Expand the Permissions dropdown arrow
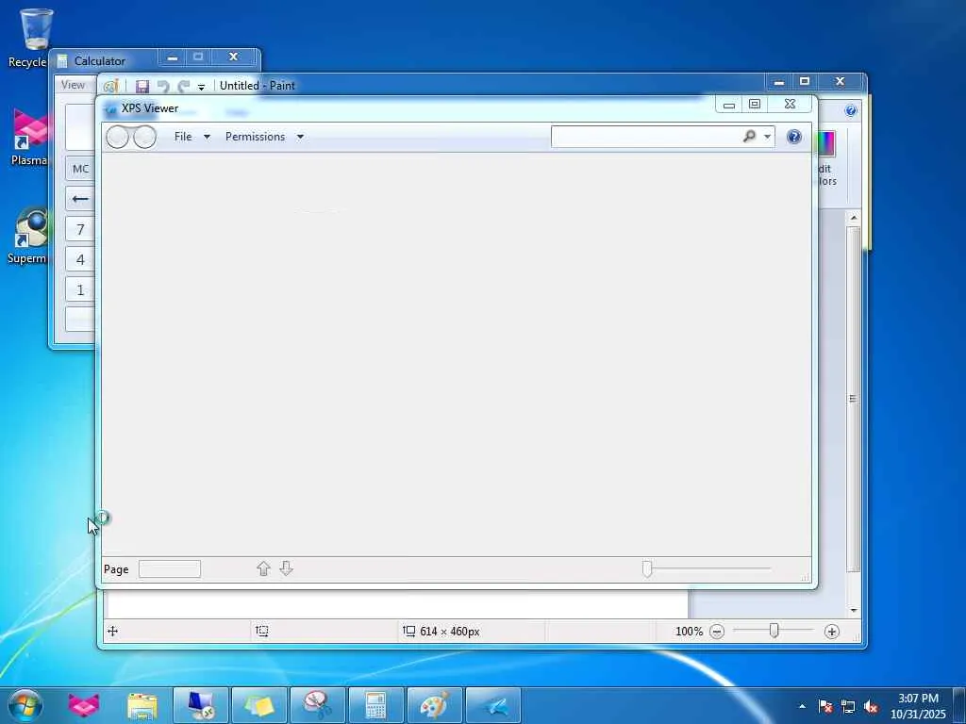The image size is (966, 724). tap(300, 137)
